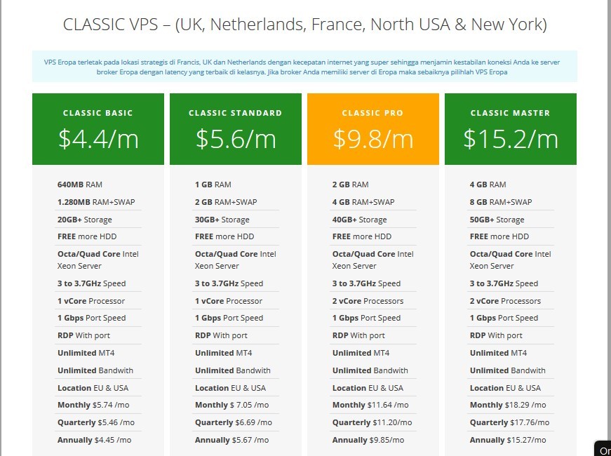The width and height of the screenshot is (611, 456).
Task: Click Unlimited MT4 in Classic Standard
Action: coord(223,353)
